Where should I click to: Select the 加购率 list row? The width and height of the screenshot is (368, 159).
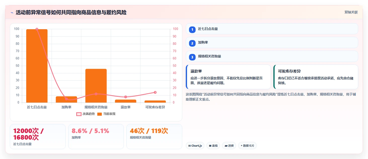pyautogui.click(x=272, y=42)
